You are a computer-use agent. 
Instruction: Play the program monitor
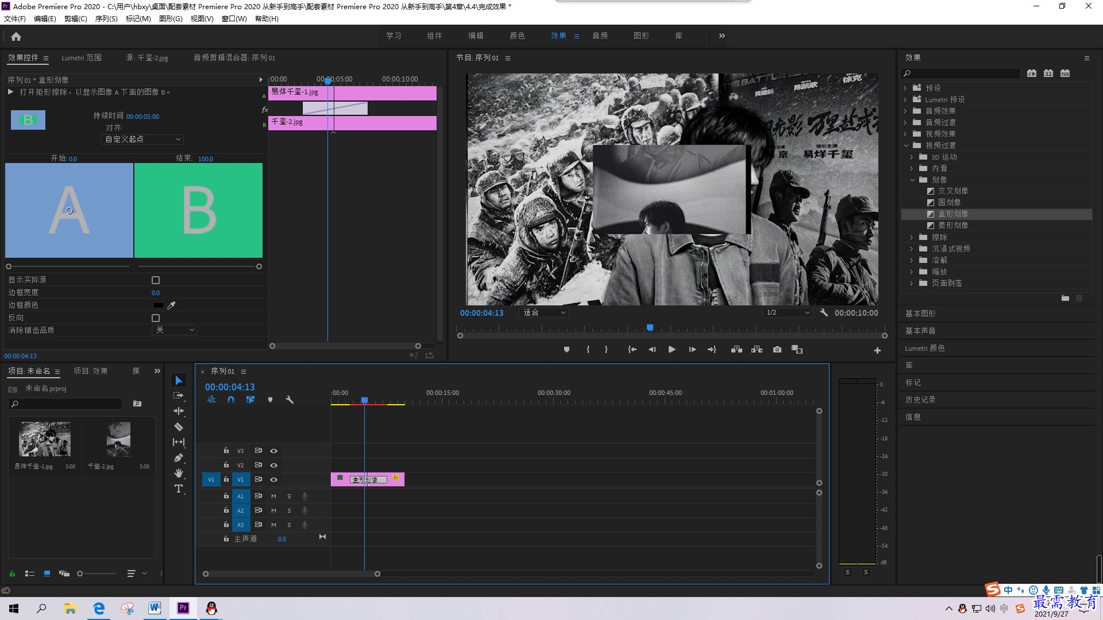coord(672,350)
